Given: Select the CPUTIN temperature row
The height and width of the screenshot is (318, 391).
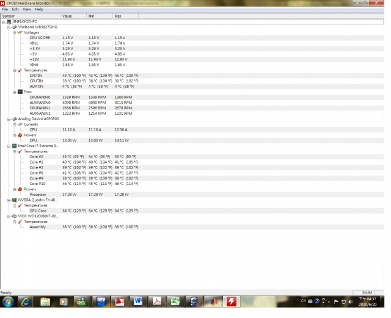Looking at the screenshot, I should point(206,81).
